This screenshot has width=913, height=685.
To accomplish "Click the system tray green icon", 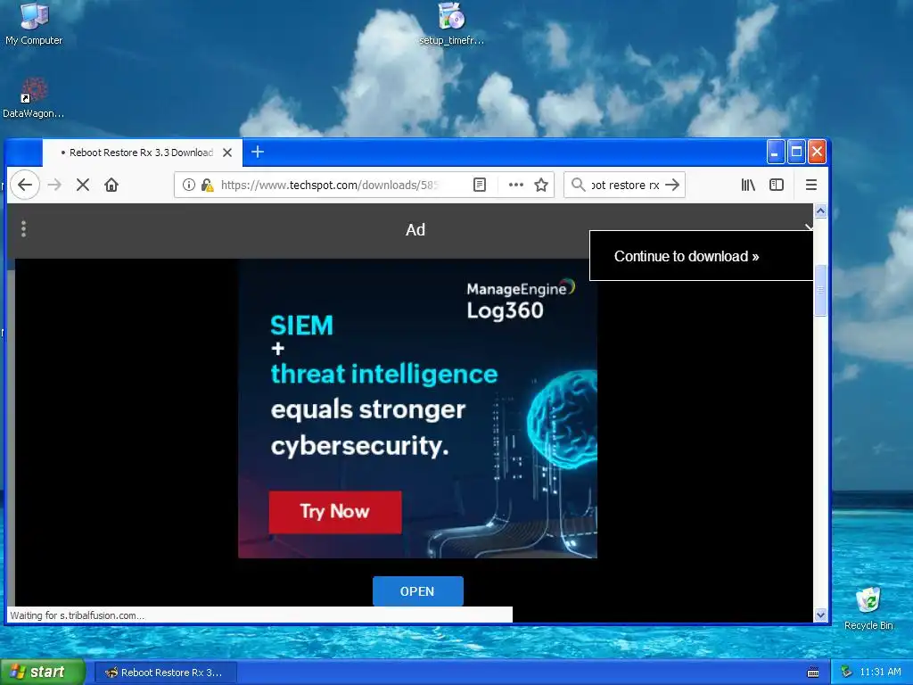I will point(847,672).
